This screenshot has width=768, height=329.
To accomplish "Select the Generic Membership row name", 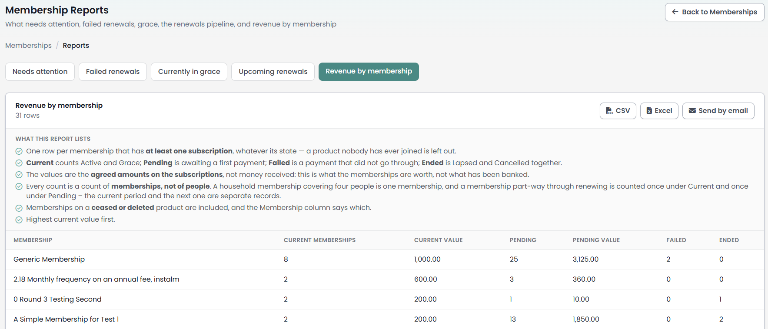I will coord(49,259).
